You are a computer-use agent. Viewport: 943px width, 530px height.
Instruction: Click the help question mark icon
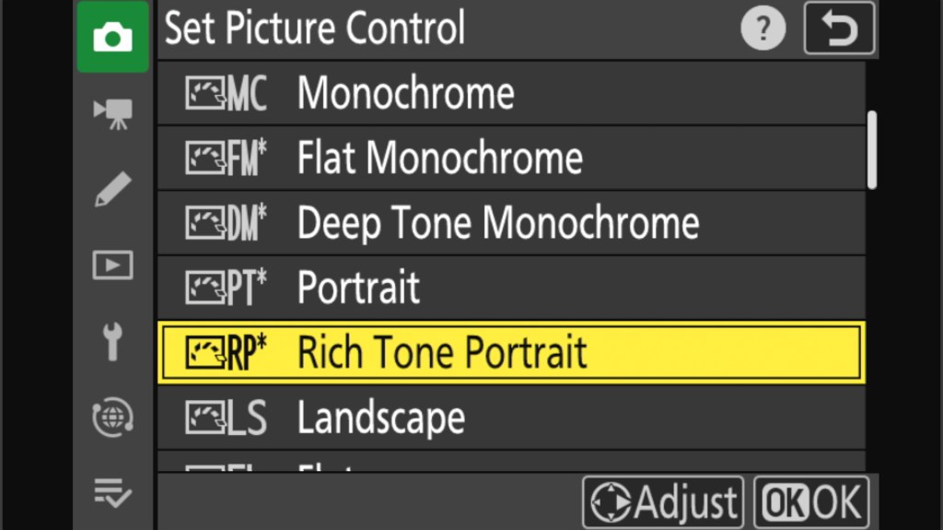coord(761,31)
